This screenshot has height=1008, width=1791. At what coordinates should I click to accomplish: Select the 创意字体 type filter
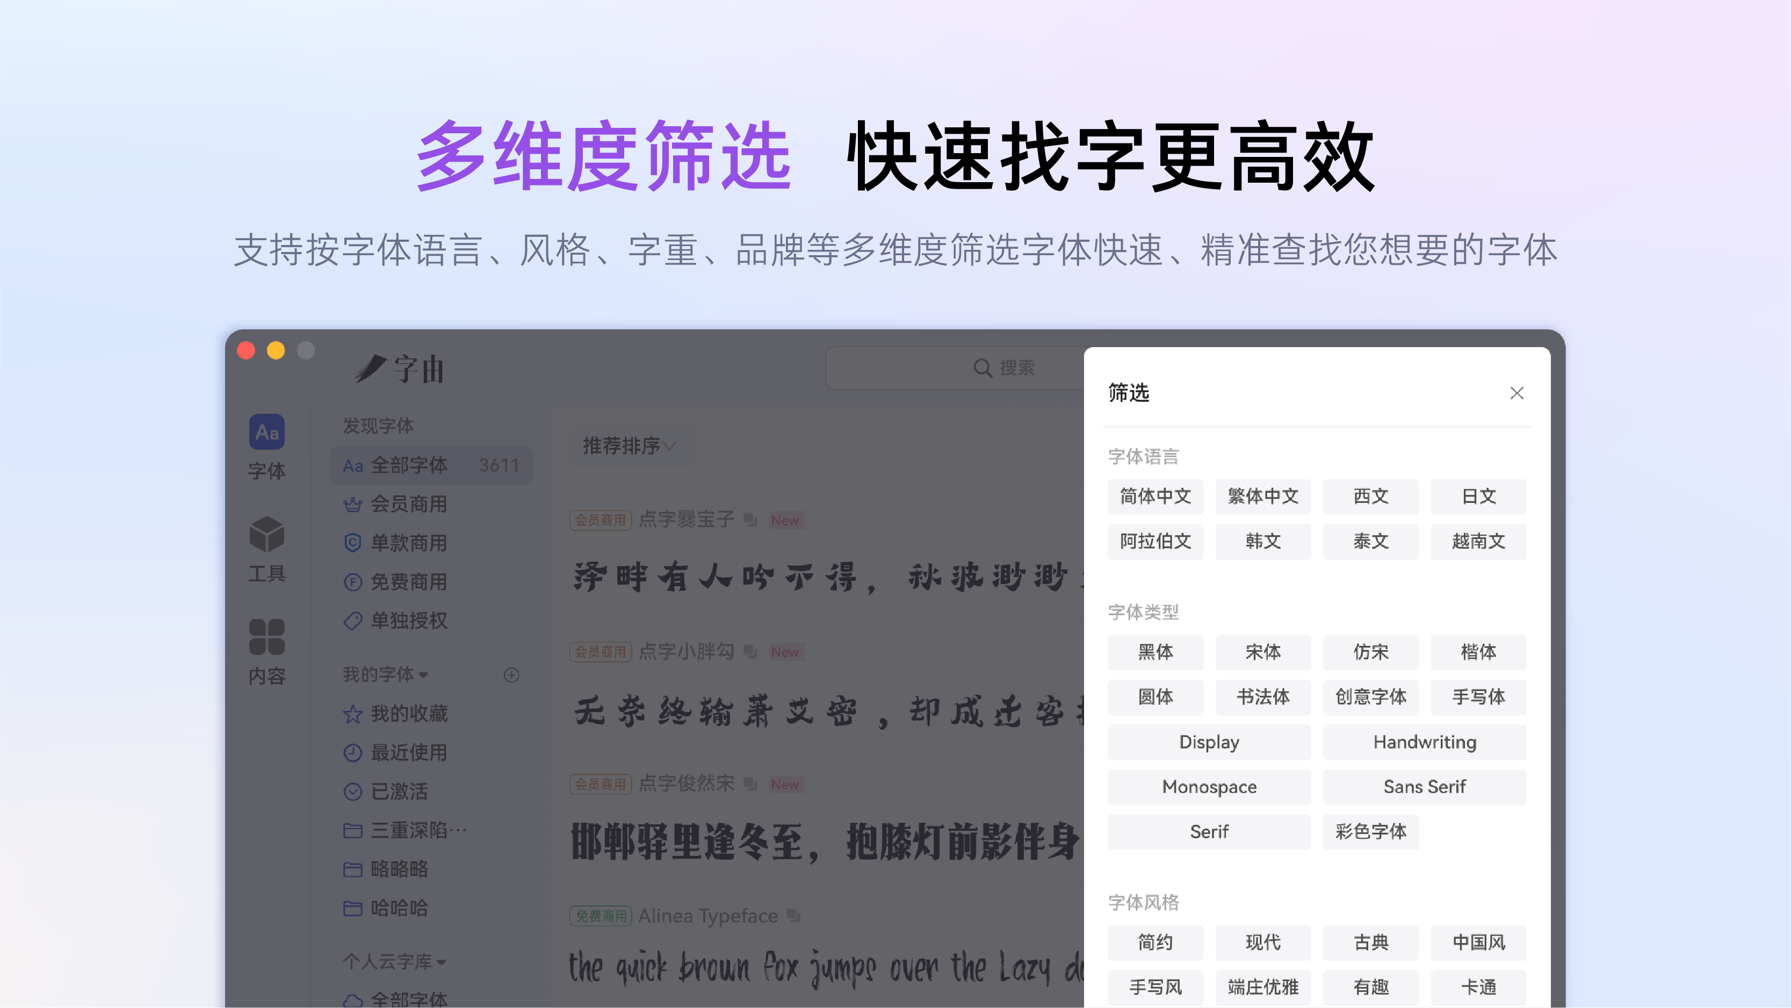click(1370, 697)
